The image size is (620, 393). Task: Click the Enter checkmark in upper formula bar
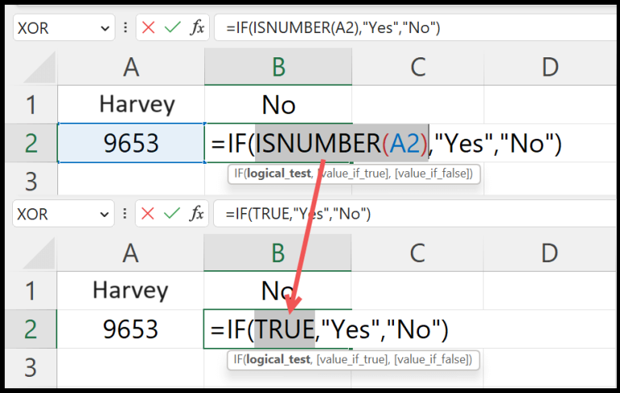(x=171, y=27)
